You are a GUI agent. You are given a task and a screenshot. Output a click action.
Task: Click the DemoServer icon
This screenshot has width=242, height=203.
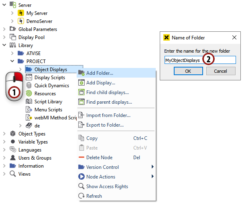21,21
